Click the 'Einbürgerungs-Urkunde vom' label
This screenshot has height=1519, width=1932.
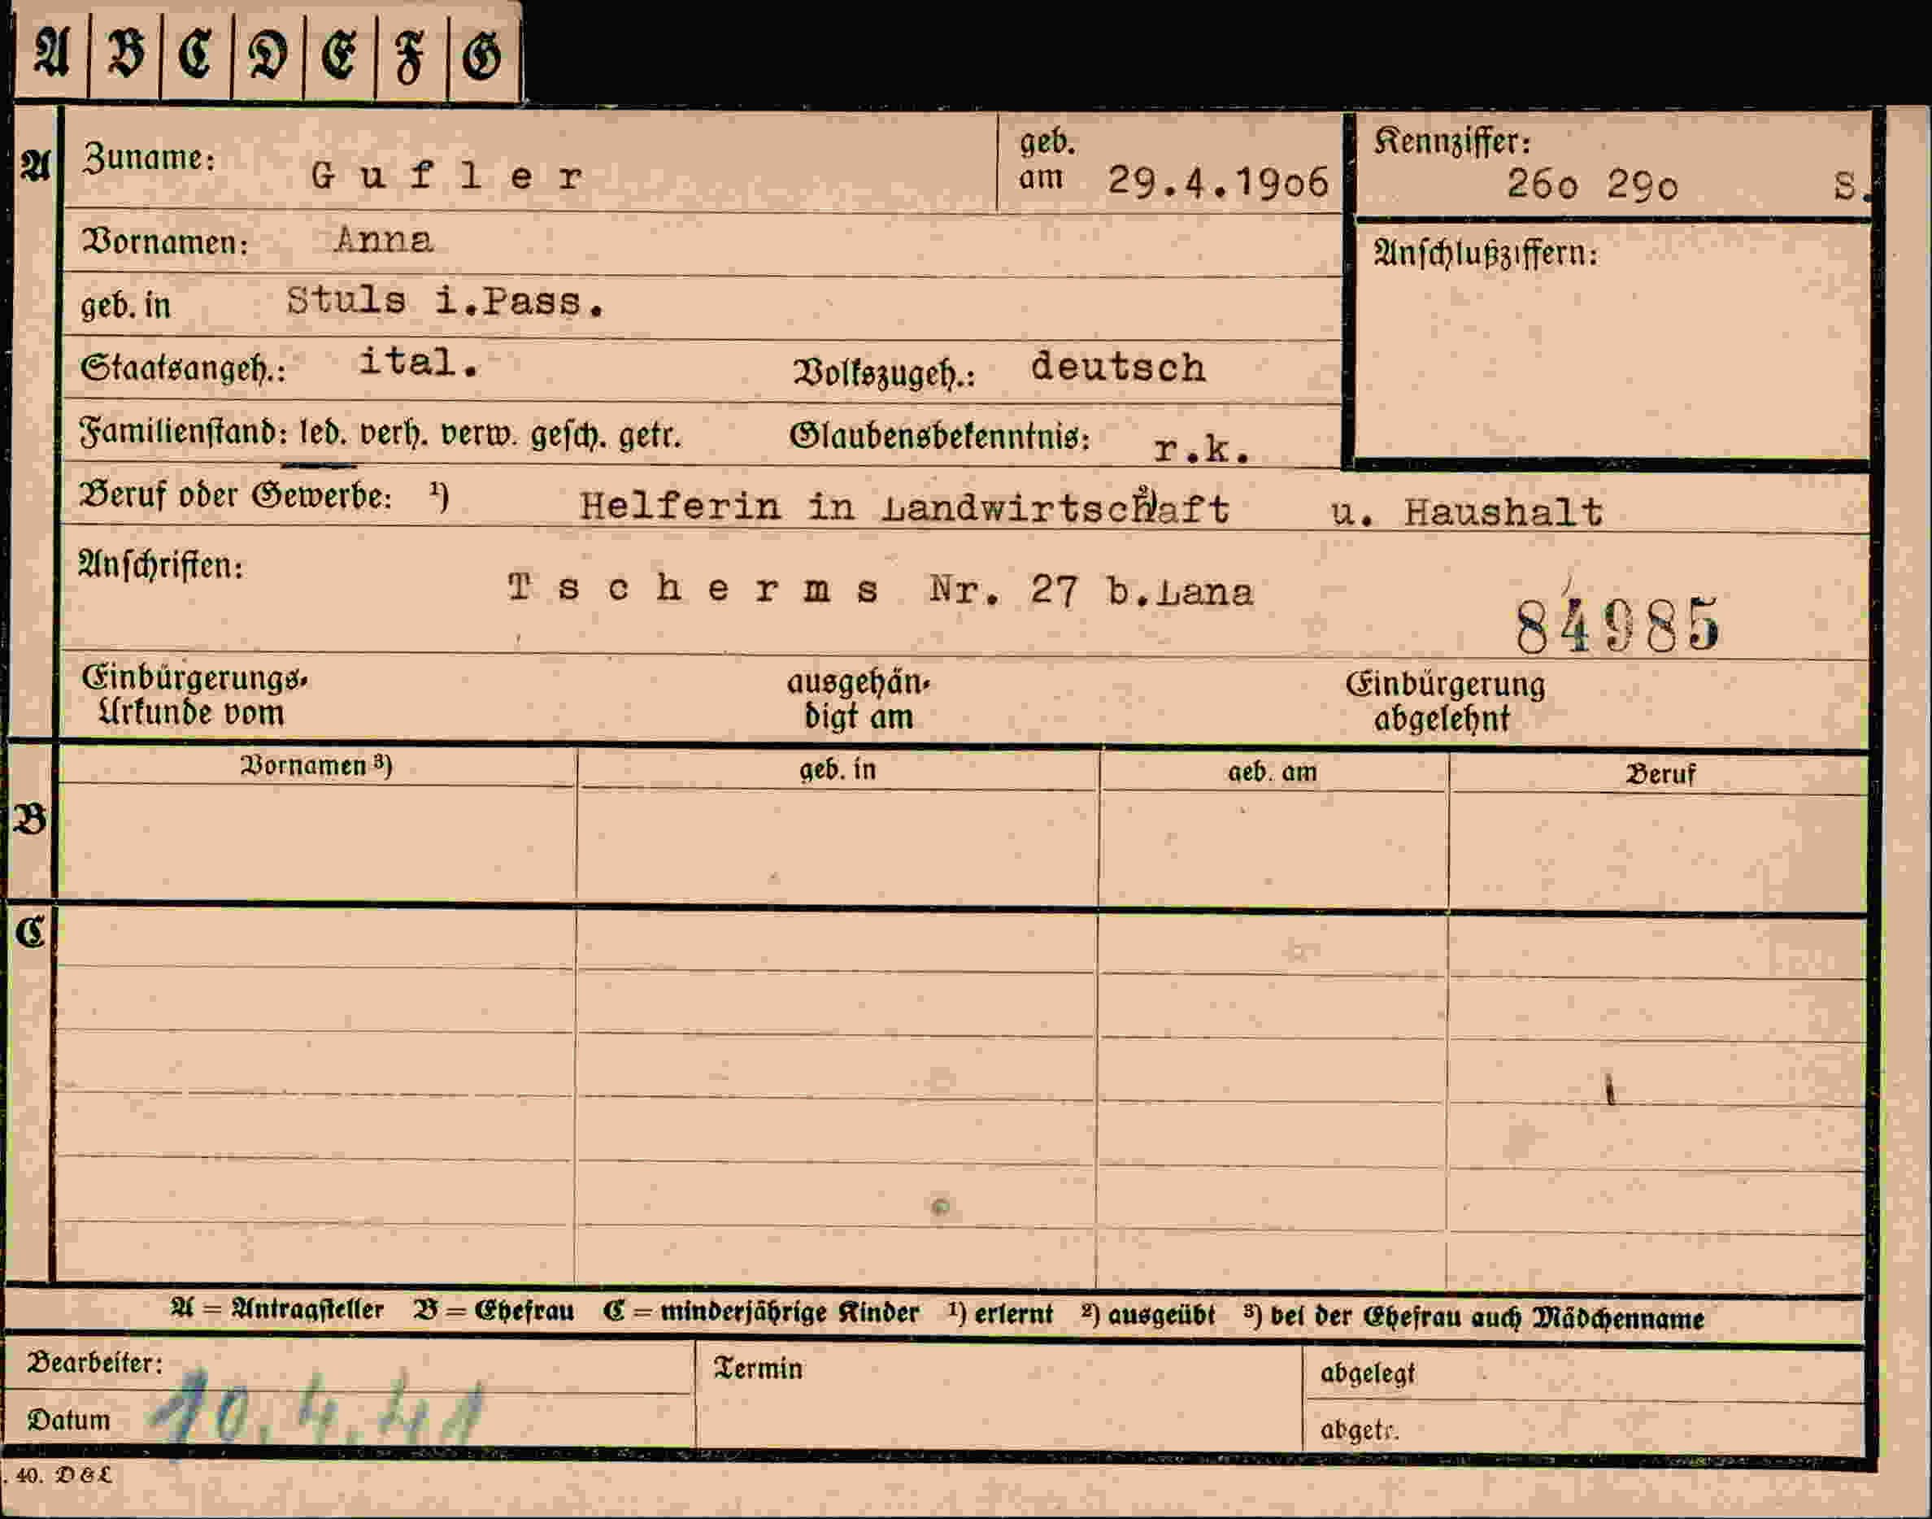[x=194, y=695]
